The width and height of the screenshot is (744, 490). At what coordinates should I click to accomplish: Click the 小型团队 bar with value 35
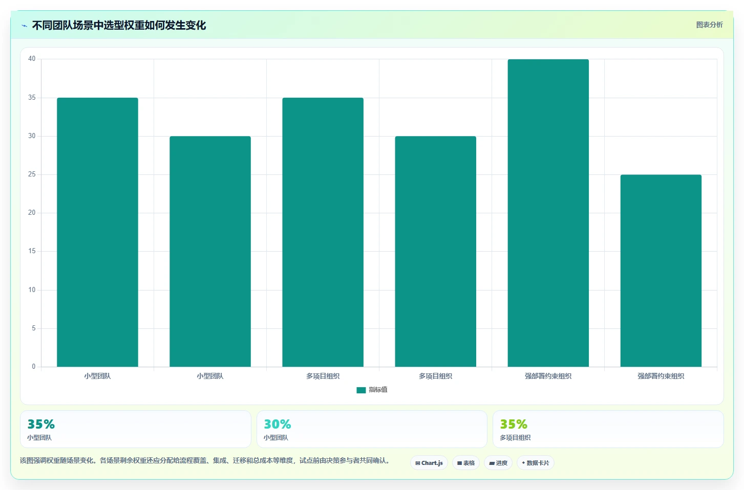(x=97, y=232)
